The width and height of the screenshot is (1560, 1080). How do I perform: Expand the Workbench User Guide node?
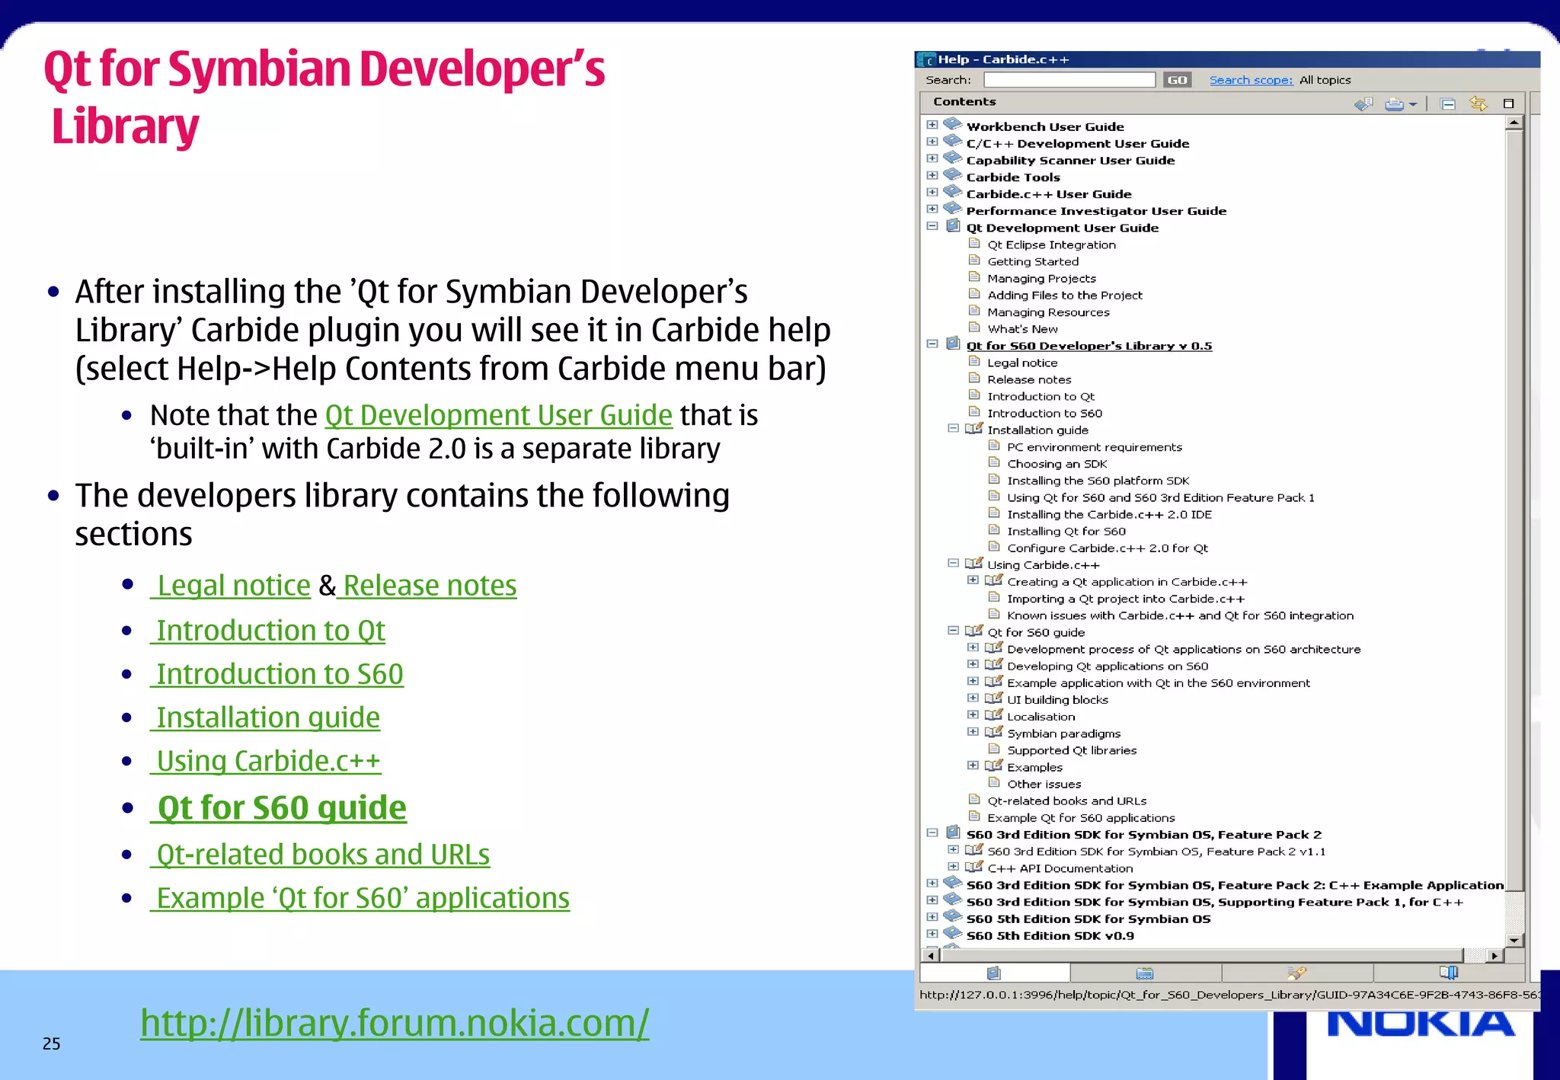click(x=932, y=125)
